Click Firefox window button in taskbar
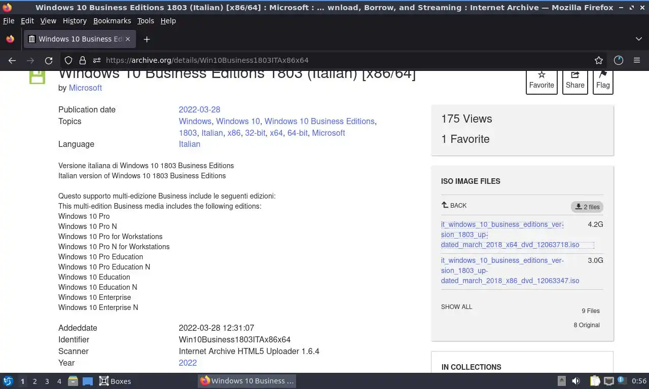649x389 pixels. coord(247,381)
